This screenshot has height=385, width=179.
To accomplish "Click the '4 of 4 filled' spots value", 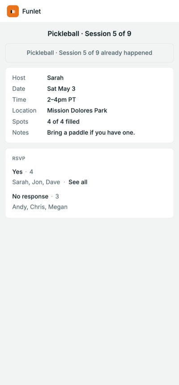I will pos(64,122).
